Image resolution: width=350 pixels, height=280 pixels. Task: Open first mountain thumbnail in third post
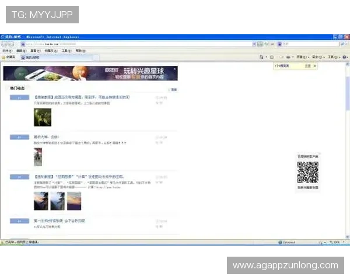coord(41,201)
